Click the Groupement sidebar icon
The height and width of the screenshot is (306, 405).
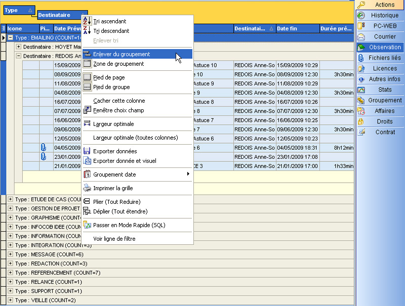pyautogui.click(x=361, y=101)
